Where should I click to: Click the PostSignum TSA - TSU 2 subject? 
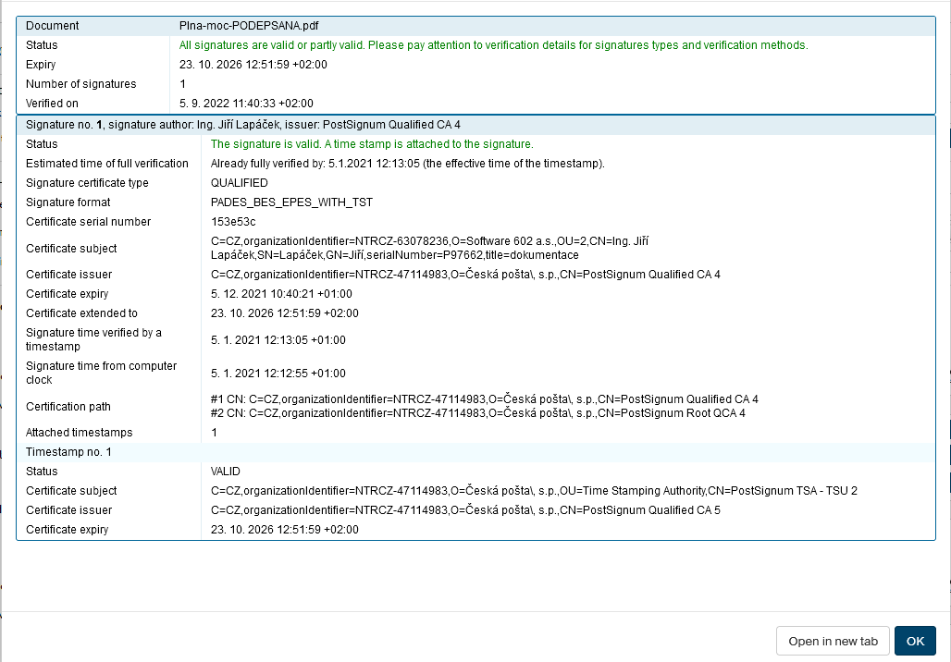click(x=534, y=491)
